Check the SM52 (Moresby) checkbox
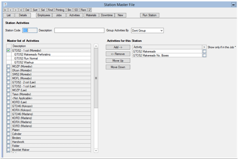 [x=8, y=74]
